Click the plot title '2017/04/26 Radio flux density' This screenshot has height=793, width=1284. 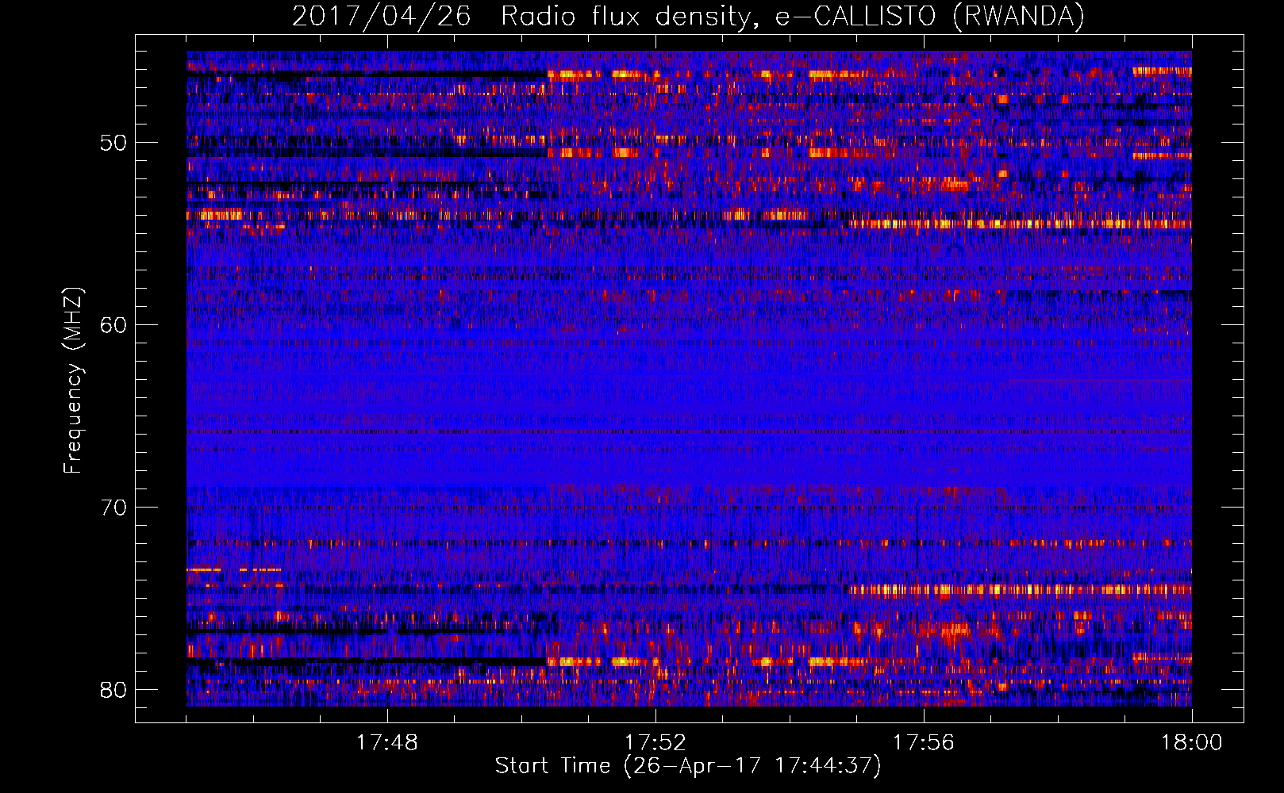(688, 17)
